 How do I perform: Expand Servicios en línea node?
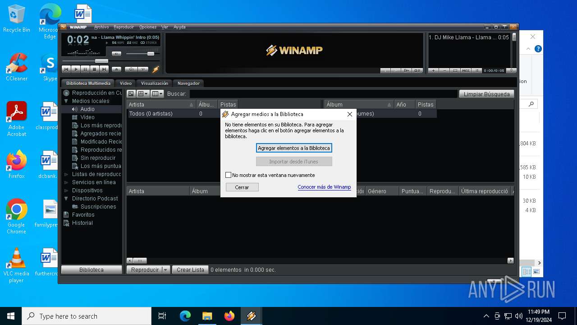pos(66,182)
